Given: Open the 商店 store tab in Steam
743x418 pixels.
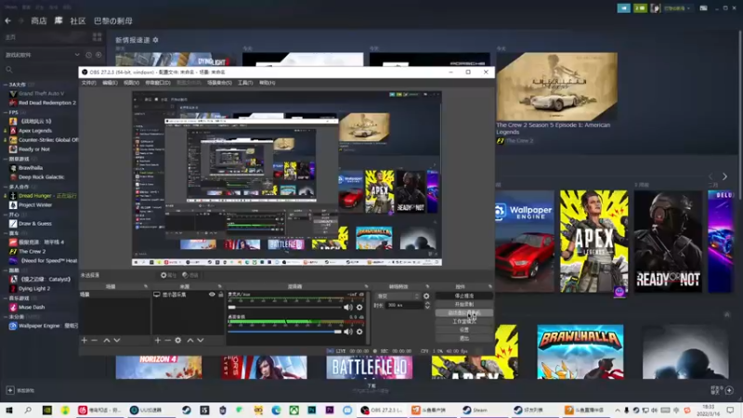Looking at the screenshot, I should (39, 20).
